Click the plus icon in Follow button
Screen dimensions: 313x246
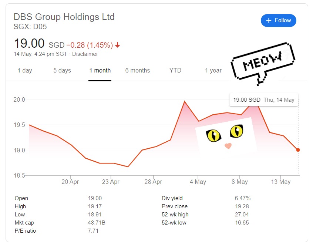click(269, 21)
